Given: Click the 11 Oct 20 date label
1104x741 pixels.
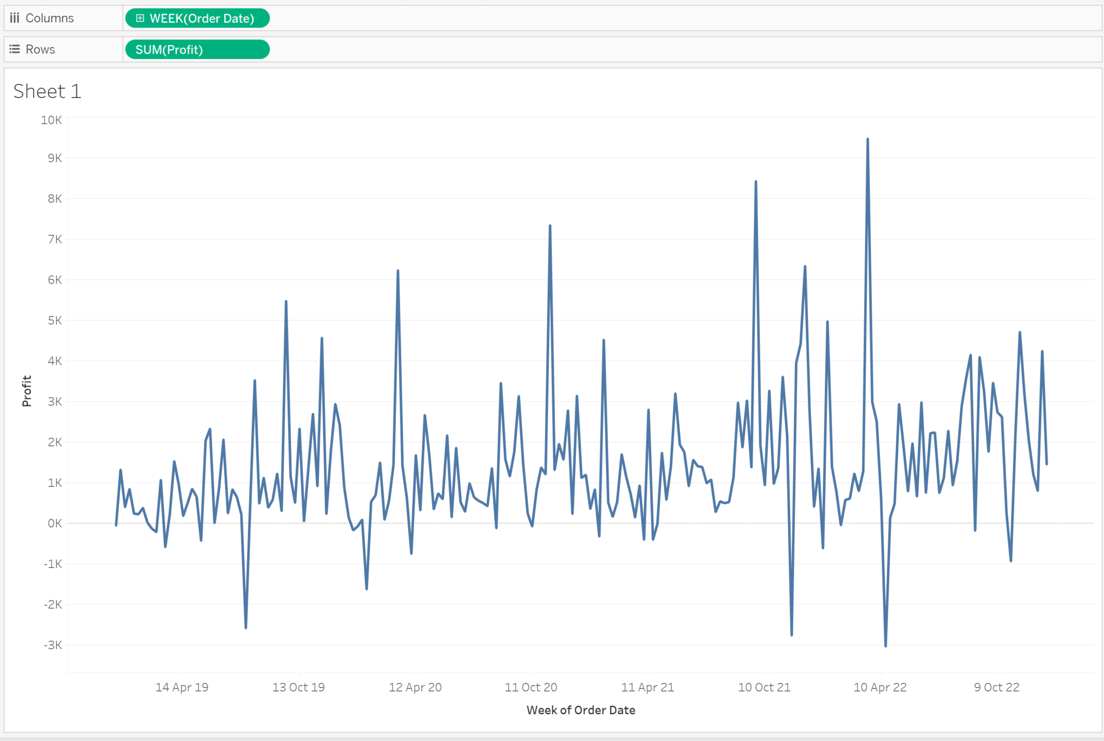Looking at the screenshot, I should (x=531, y=687).
